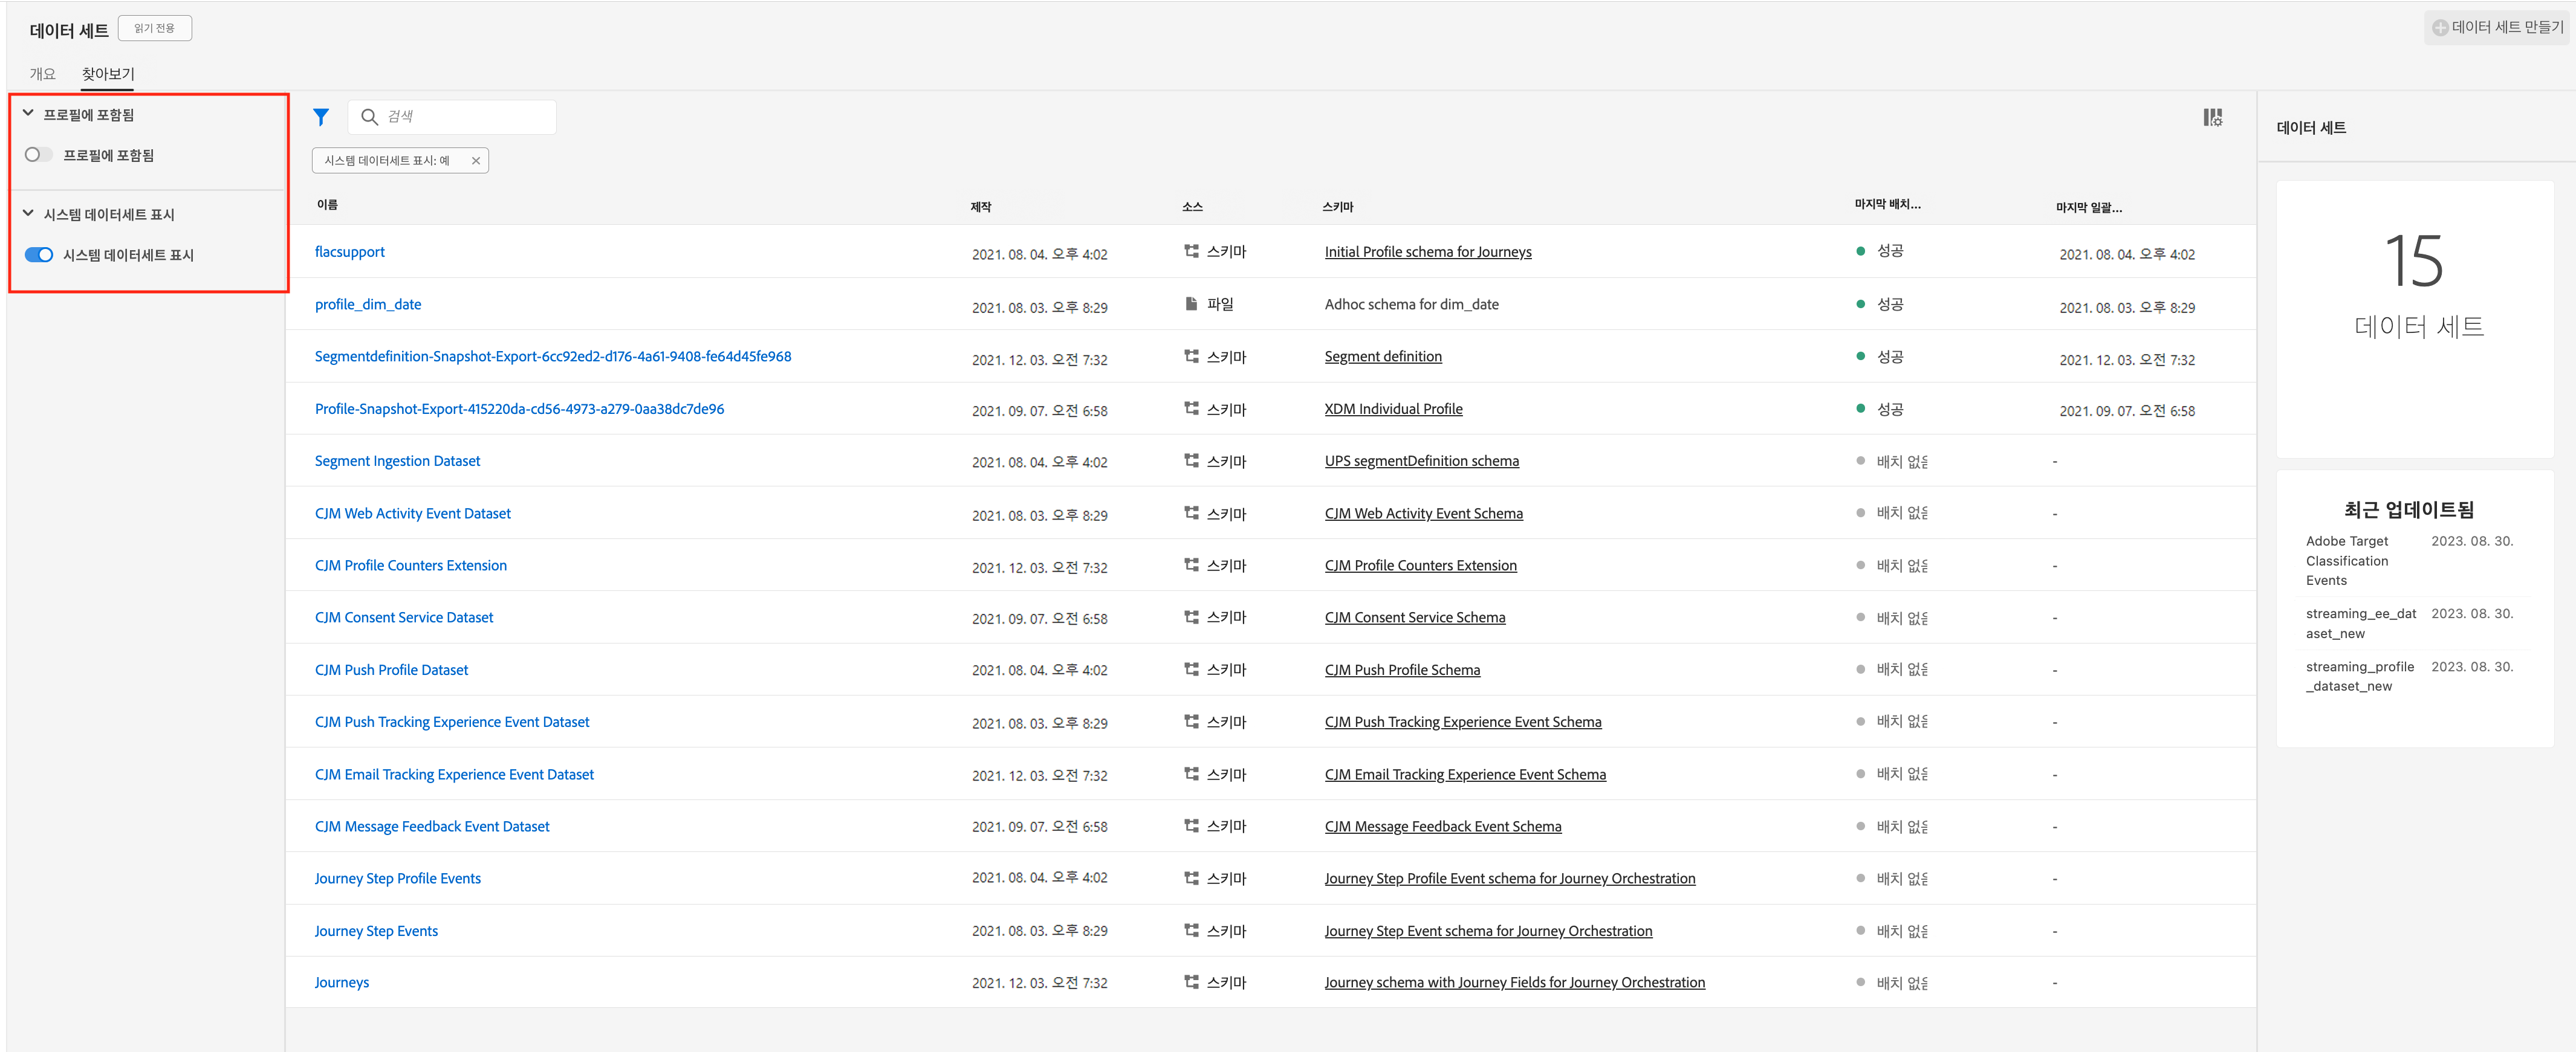Collapse the 시스템 데이터세트 표시 filter section

click(28, 214)
